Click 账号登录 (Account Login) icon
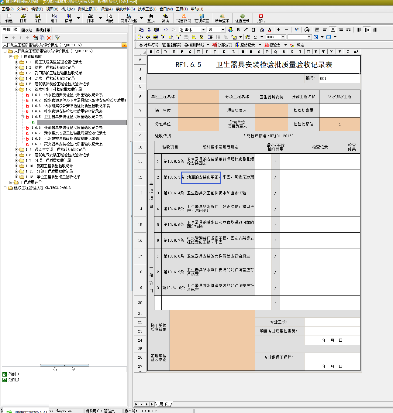Viewport: 393px width, 413px height. 222,18
